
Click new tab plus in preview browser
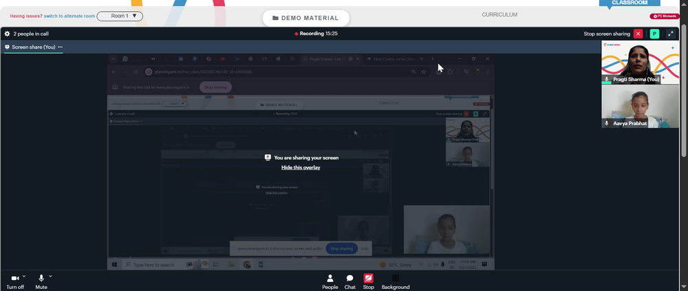(x=432, y=58)
